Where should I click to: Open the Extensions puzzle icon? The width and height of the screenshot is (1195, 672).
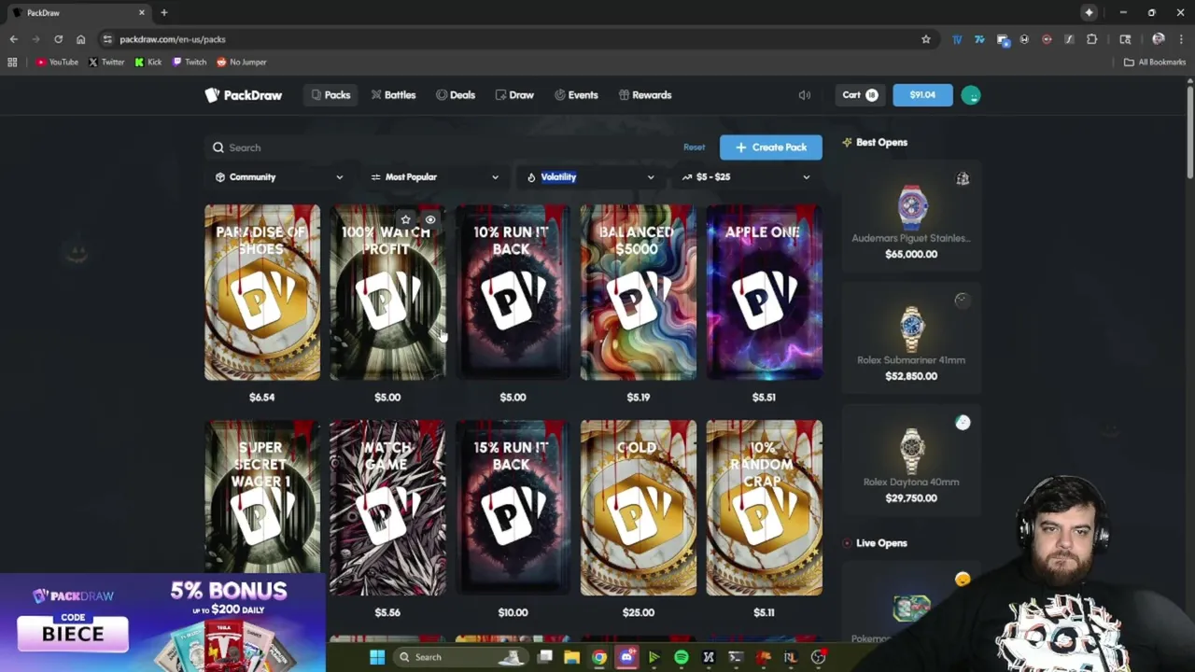tap(1091, 39)
